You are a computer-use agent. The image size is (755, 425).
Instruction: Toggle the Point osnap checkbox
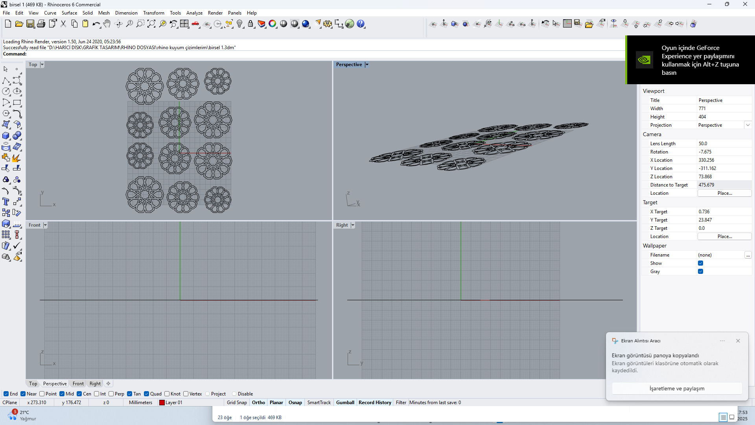(42, 394)
